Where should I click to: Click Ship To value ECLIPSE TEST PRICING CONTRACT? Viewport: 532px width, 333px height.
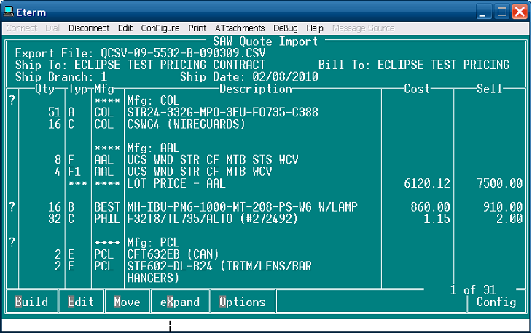170,65
